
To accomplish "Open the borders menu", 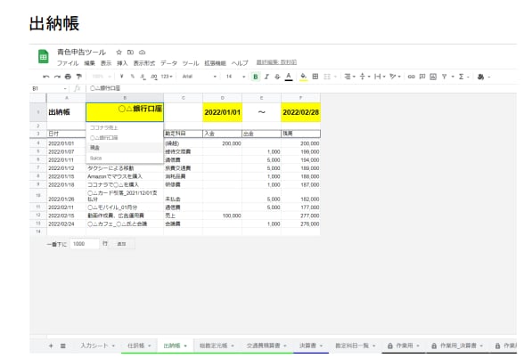I will 315,77.
